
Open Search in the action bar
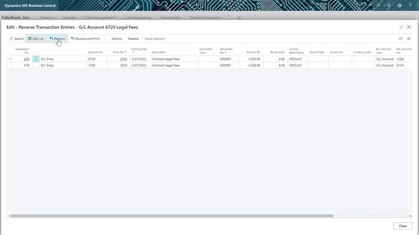16,39
